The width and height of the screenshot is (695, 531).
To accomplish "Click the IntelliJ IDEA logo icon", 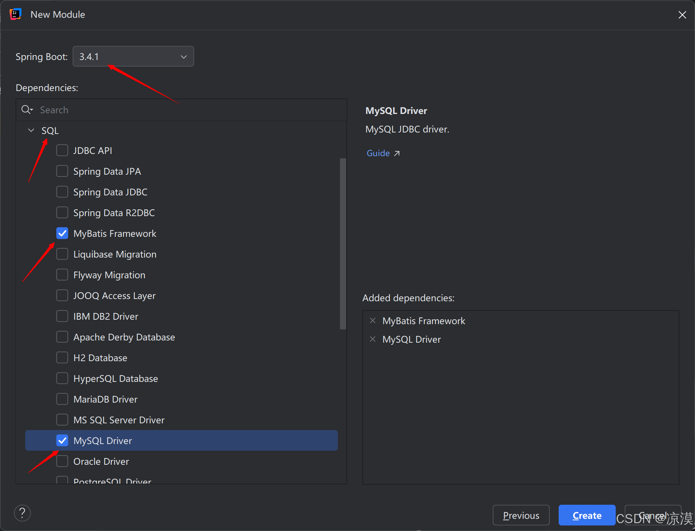I will point(15,14).
